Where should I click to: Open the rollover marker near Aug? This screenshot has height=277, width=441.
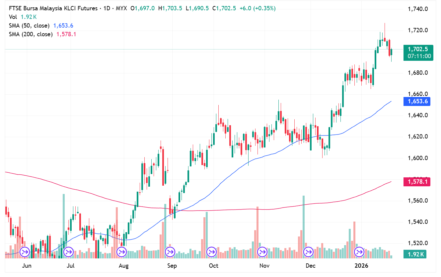[x=121, y=252]
